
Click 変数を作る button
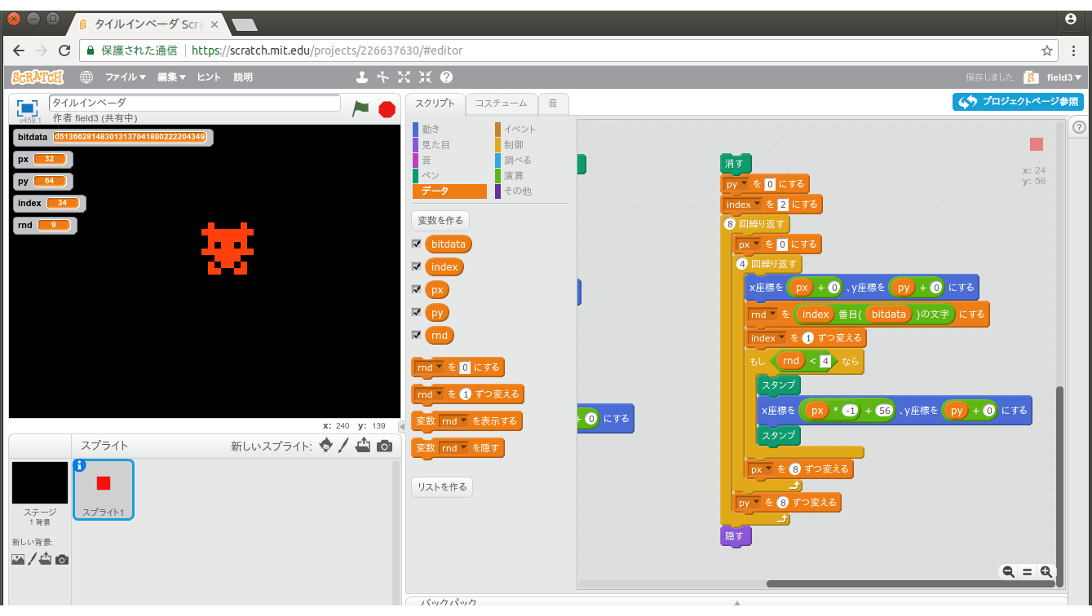coord(440,220)
